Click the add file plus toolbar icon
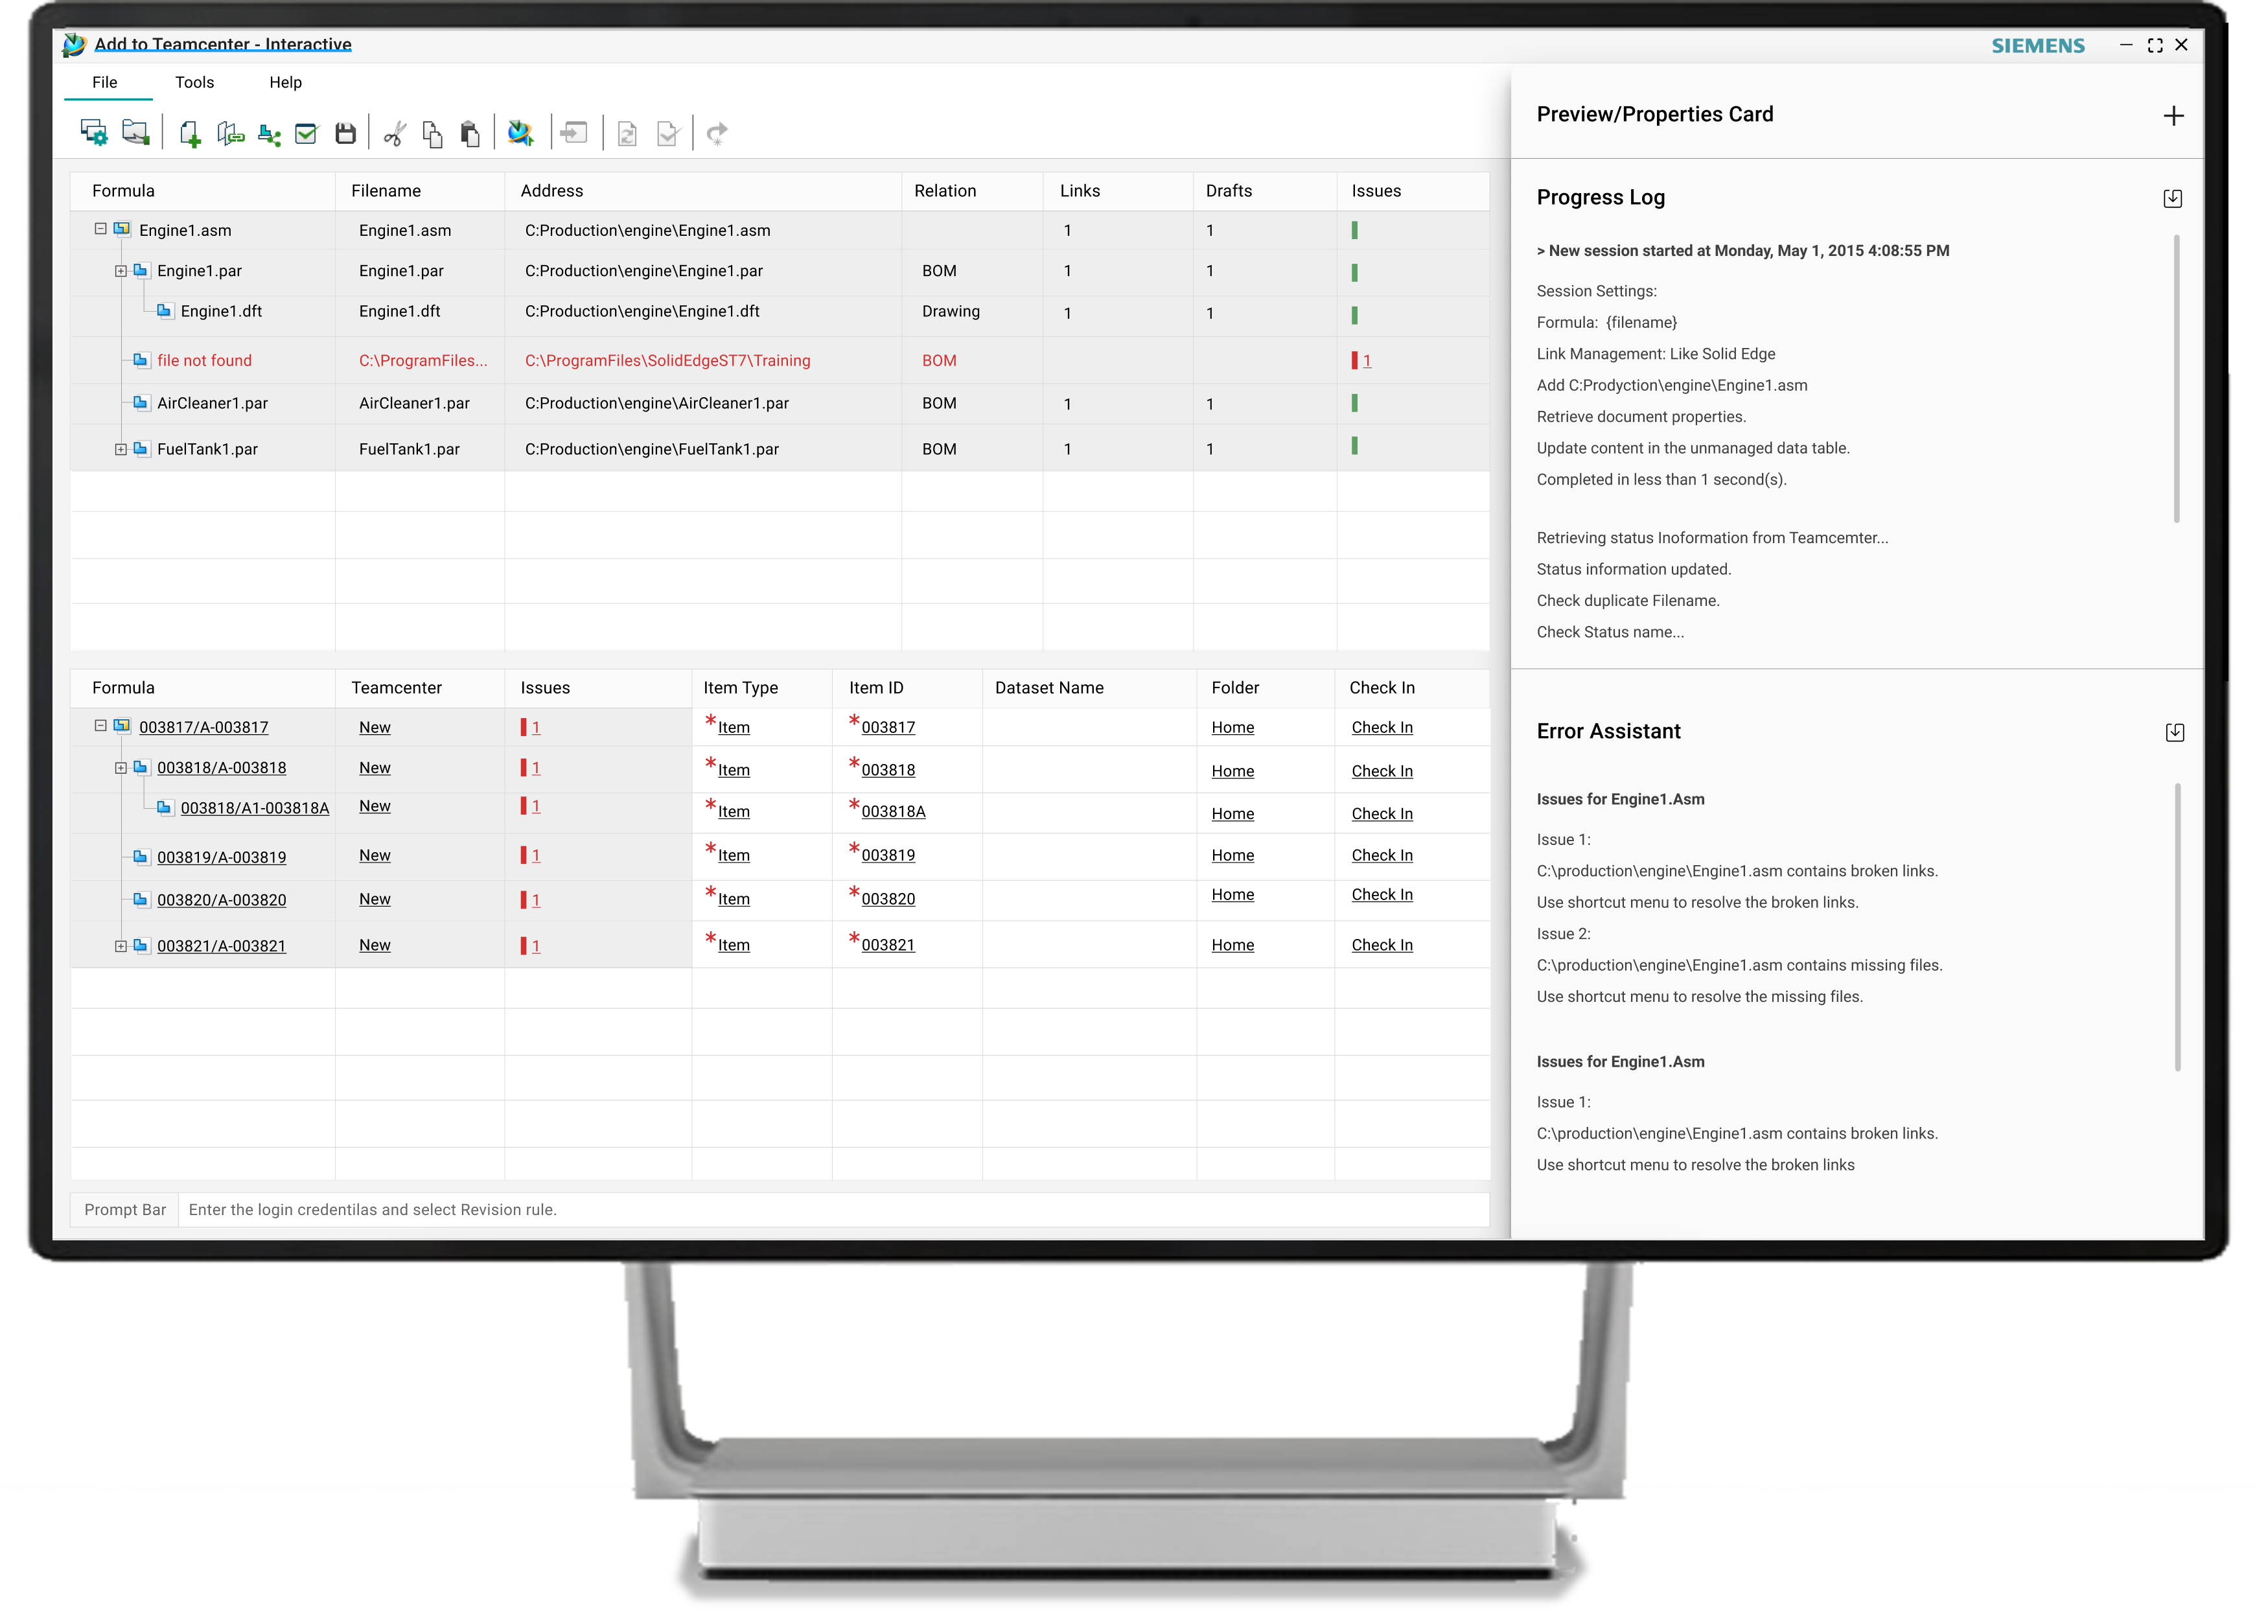2268x1624 pixels. pos(190,133)
